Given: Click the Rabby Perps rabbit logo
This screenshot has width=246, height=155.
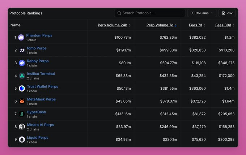Looking at the screenshot, I should point(22,63).
